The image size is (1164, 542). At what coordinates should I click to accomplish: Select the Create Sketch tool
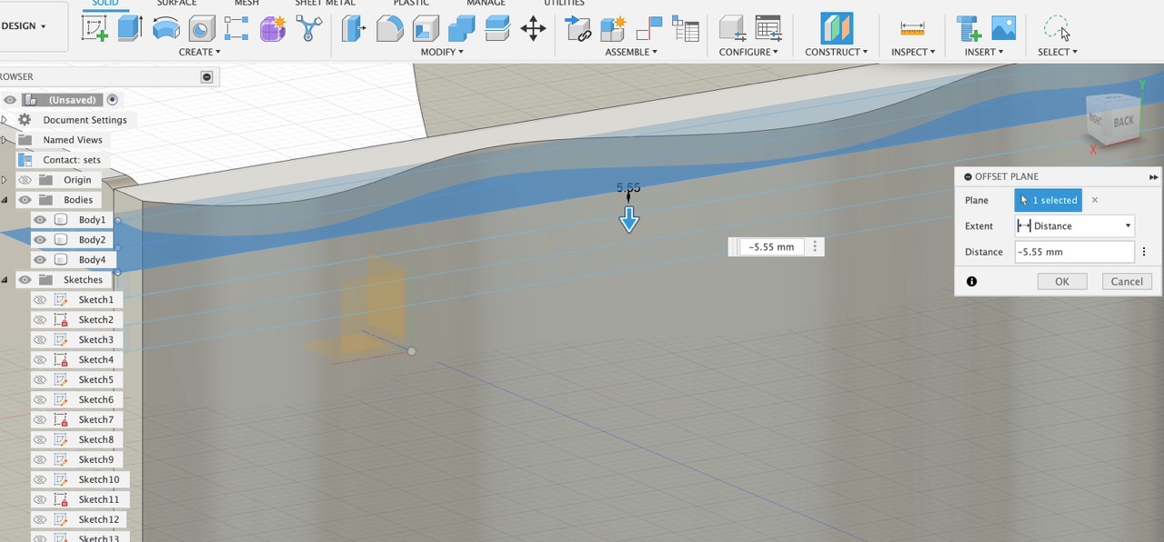[x=95, y=29]
